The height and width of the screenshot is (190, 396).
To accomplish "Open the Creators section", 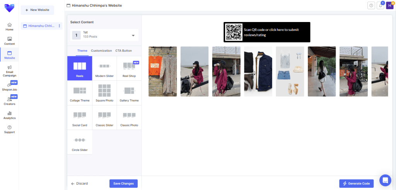I will click(x=9, y=101).
